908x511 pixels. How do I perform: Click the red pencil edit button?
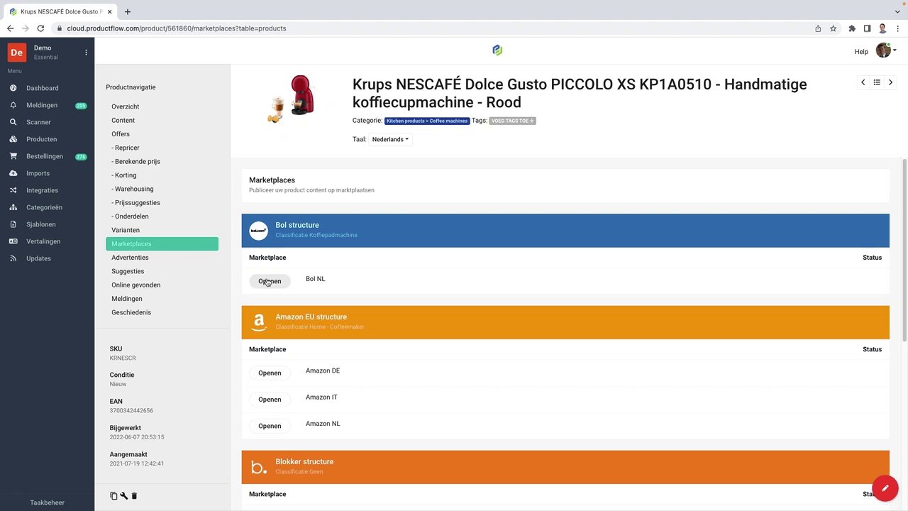[x=885, y=488]
